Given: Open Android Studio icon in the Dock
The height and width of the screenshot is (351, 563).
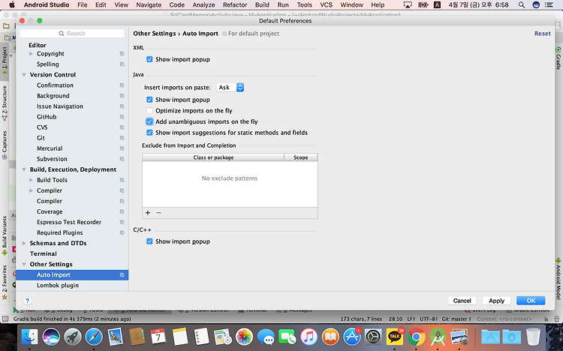Looking at the screenshot, I should tap(438, 337).
